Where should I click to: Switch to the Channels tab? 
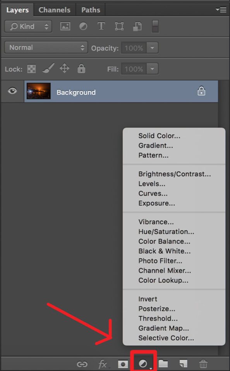pos(55,10)
